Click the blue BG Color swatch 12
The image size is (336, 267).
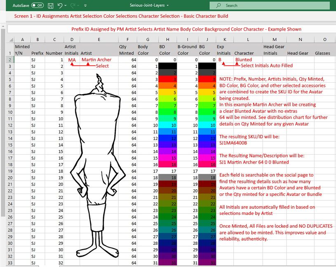pyautogui.click(x=207, y=138)
